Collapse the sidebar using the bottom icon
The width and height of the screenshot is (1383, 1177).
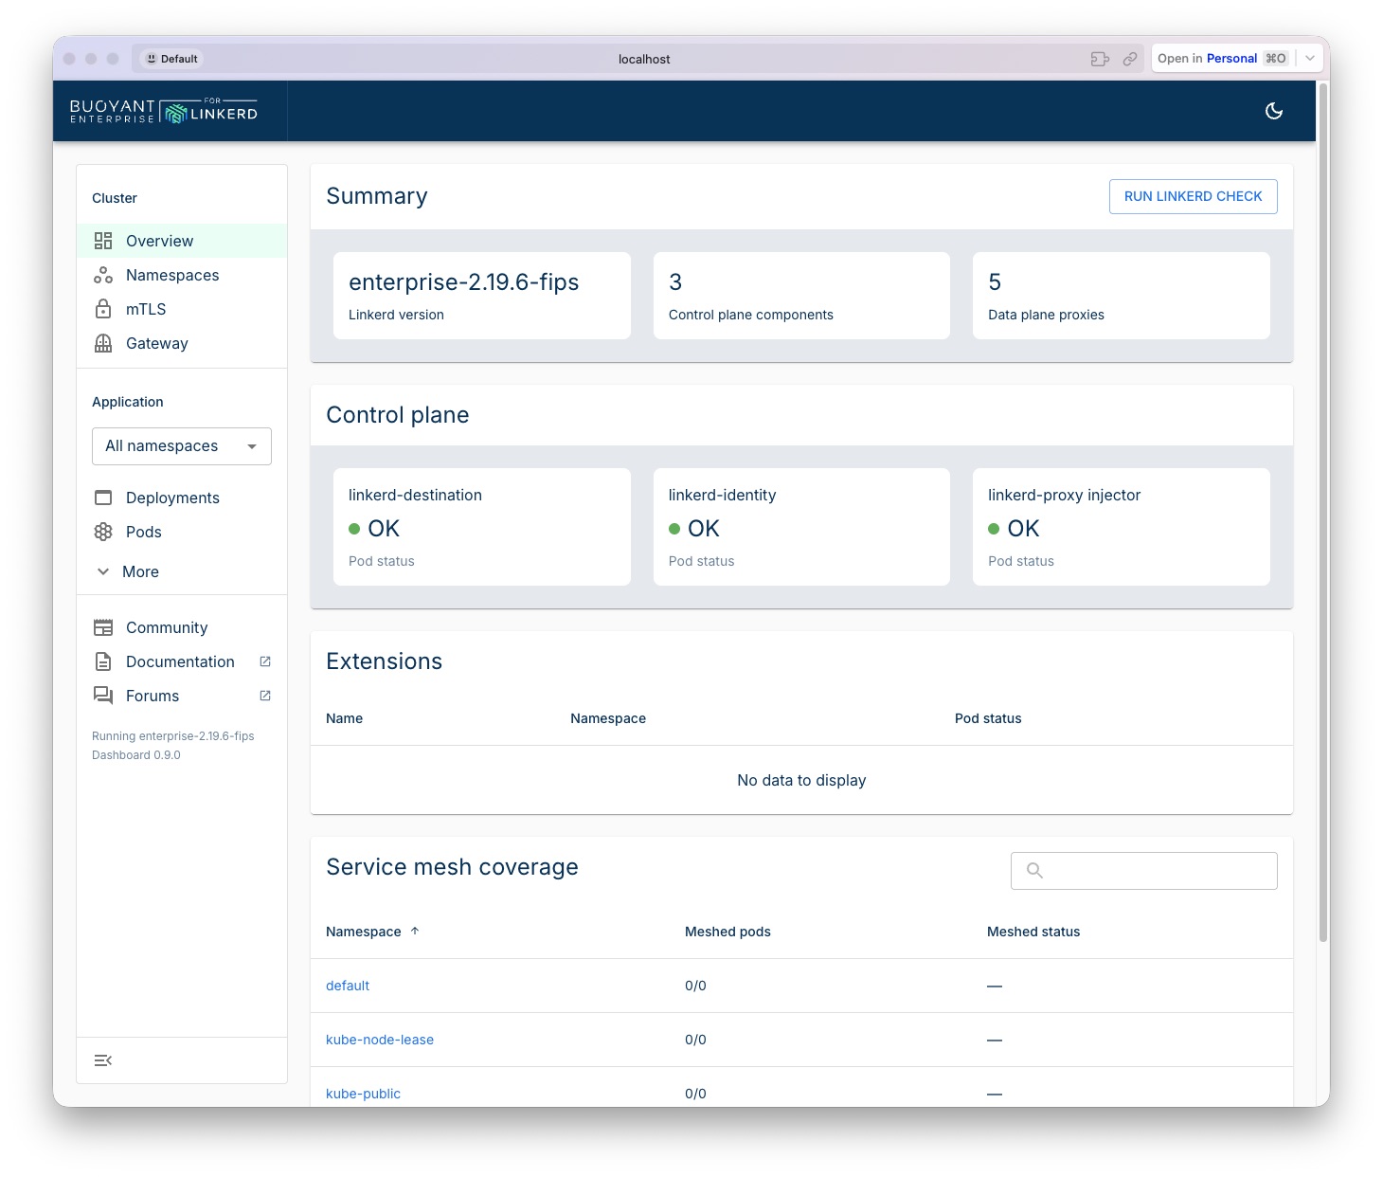click(103, 1059)
